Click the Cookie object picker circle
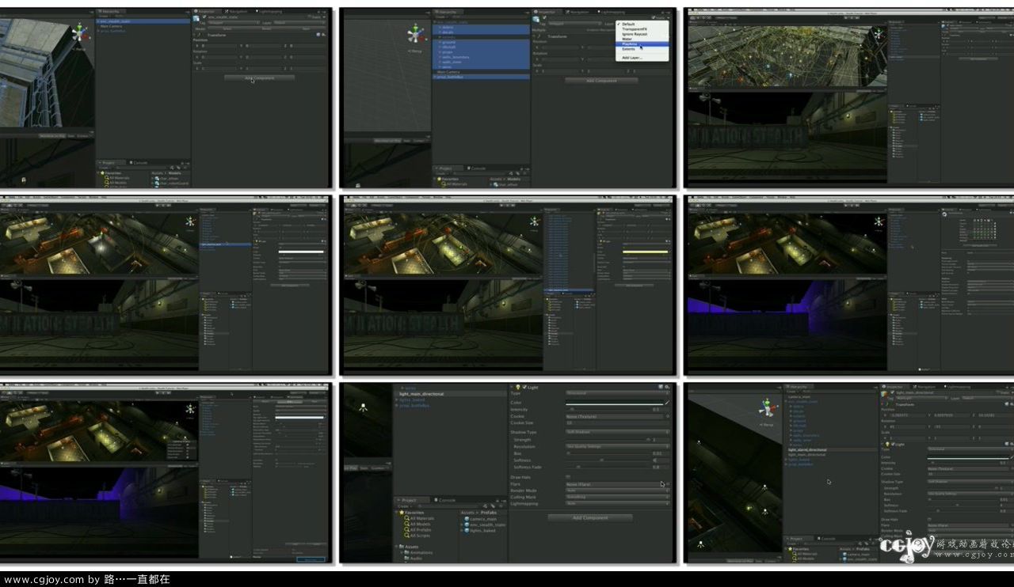This screenshot has width=1014, height=587. point(668,416)
